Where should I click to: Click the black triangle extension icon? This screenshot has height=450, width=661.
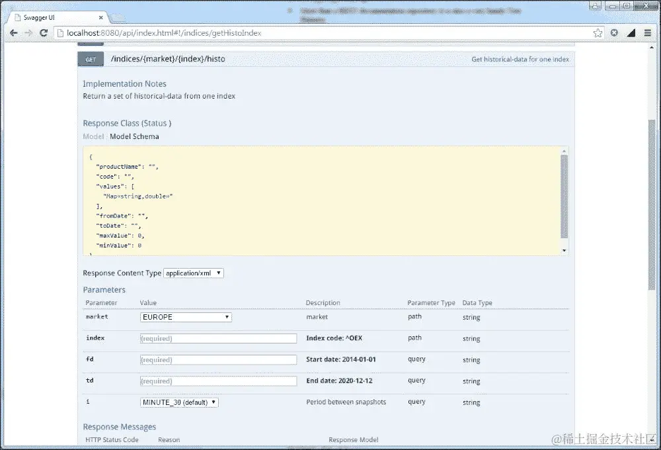pyautogui.click(x=631, y=33)
